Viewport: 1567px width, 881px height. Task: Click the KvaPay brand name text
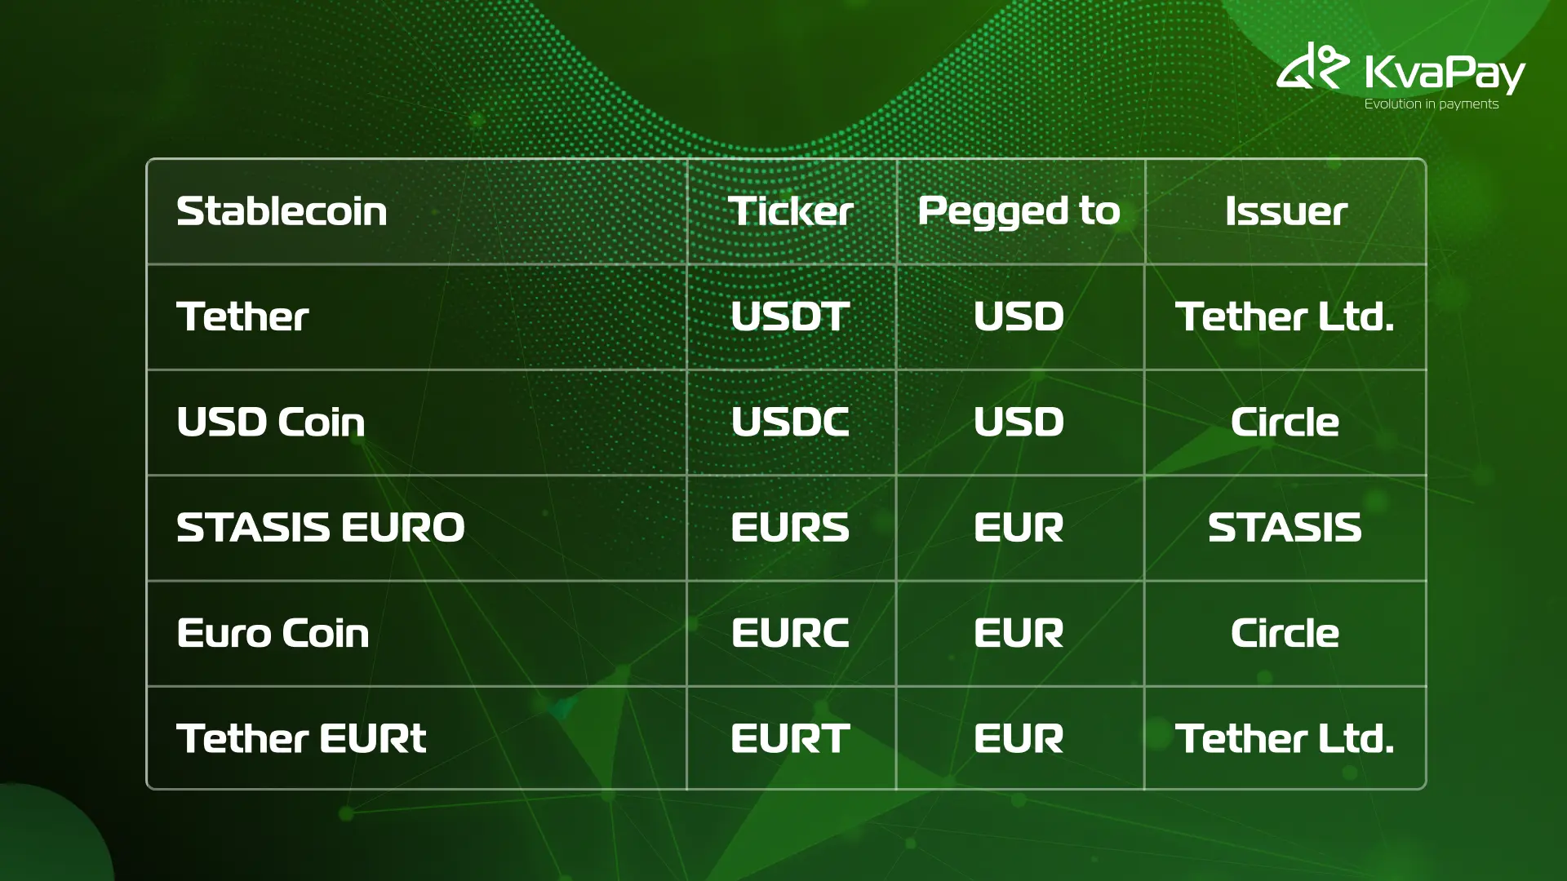pyautogui.click(x=1445, y=73)
